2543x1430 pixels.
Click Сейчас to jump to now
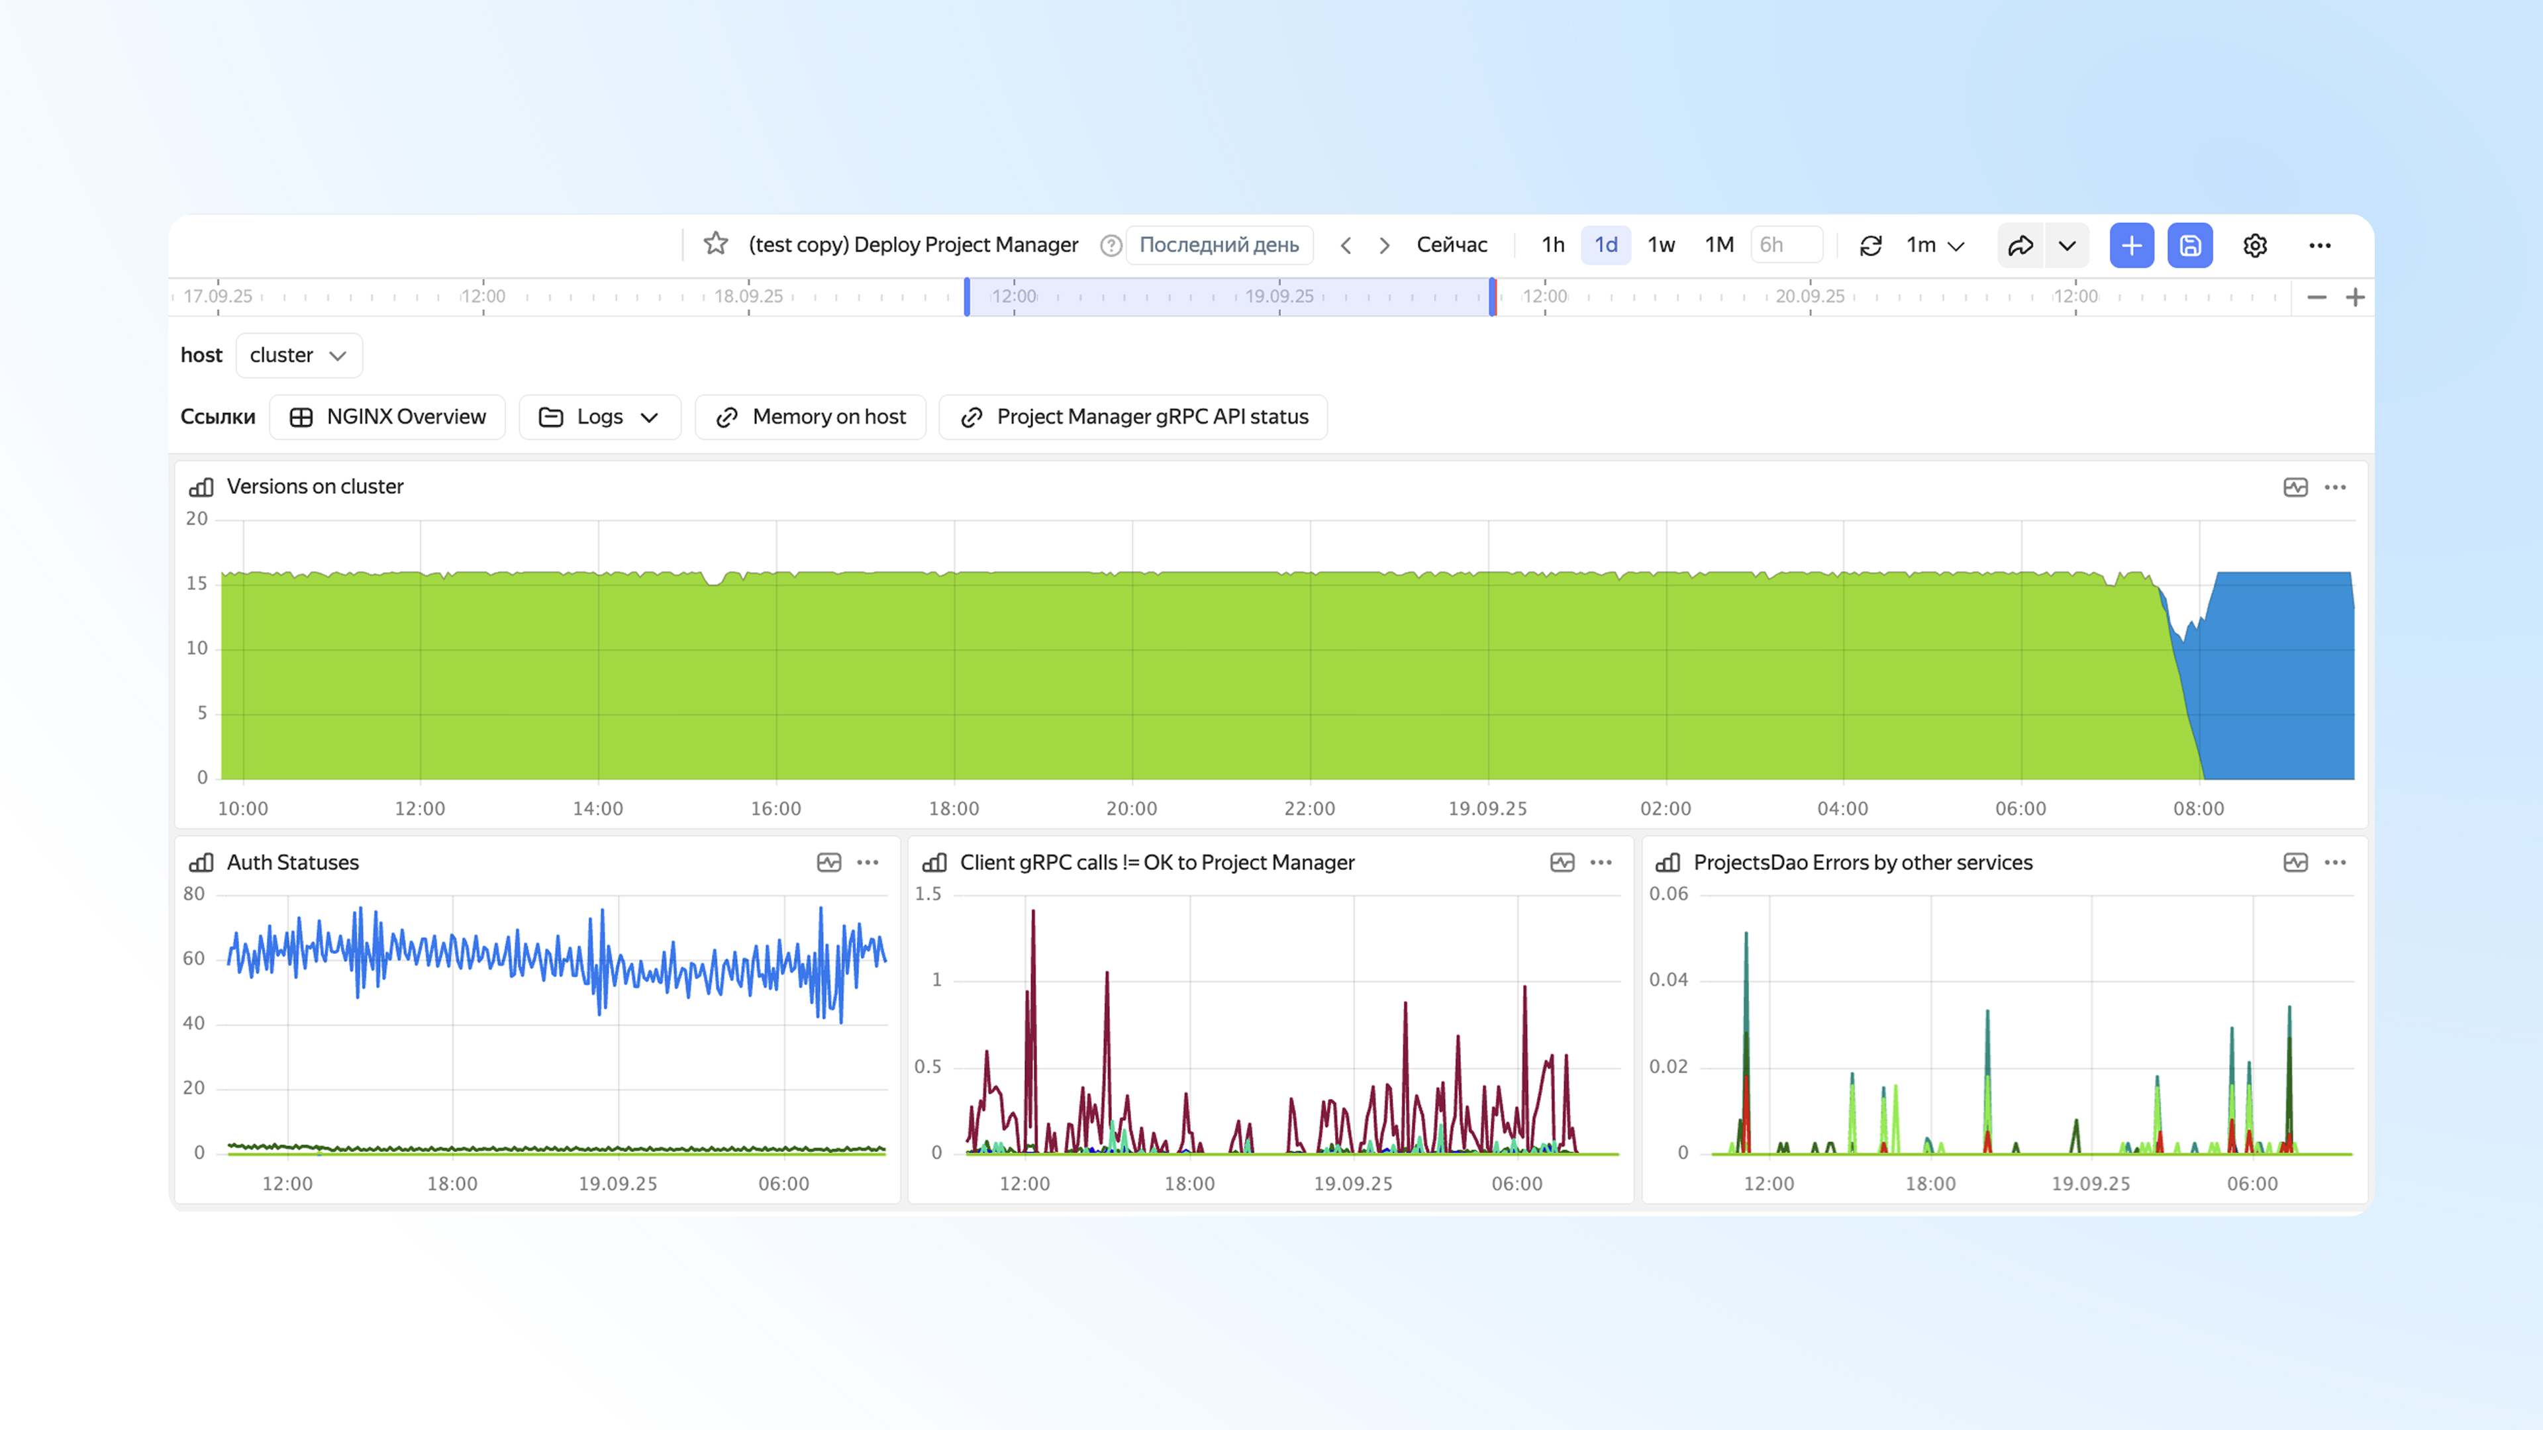pyautogui.click(x=1451, y=245)
